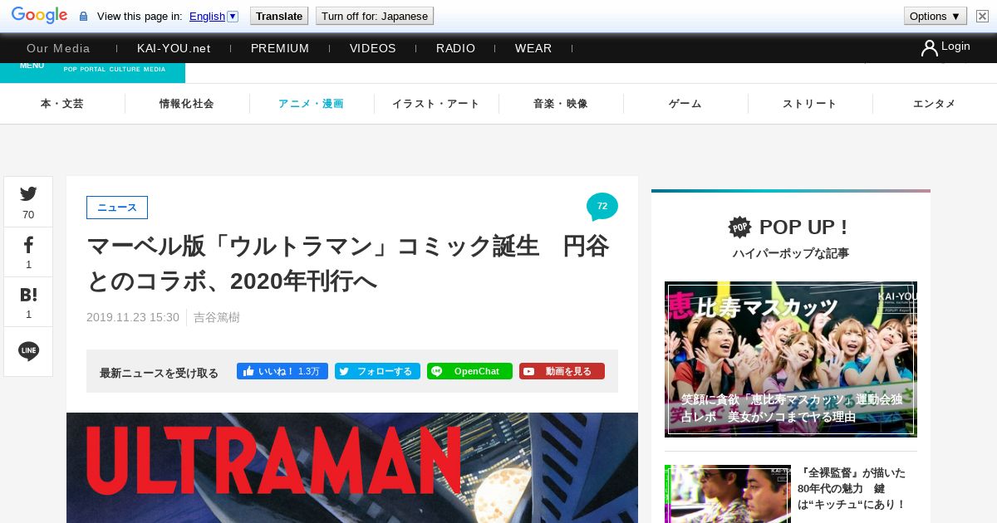Click the 最新ニュースを受け取る label
997x523 pixels.
159,373
